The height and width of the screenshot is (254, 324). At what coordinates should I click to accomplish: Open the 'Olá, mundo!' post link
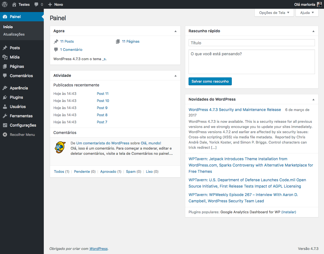[x=151, y=143]
